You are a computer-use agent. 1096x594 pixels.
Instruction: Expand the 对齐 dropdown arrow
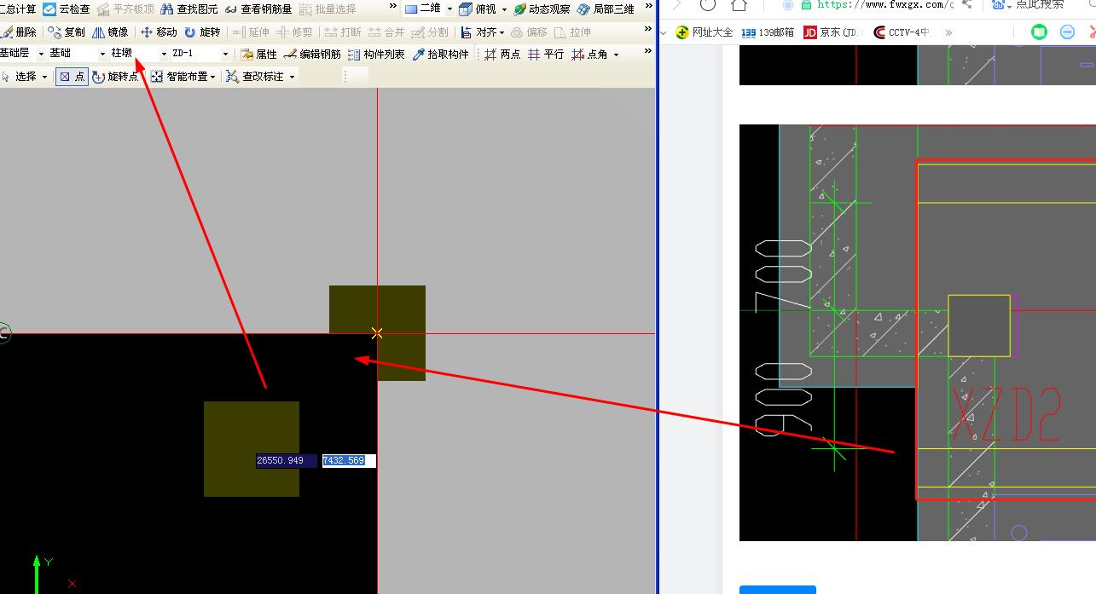point(502,32)
